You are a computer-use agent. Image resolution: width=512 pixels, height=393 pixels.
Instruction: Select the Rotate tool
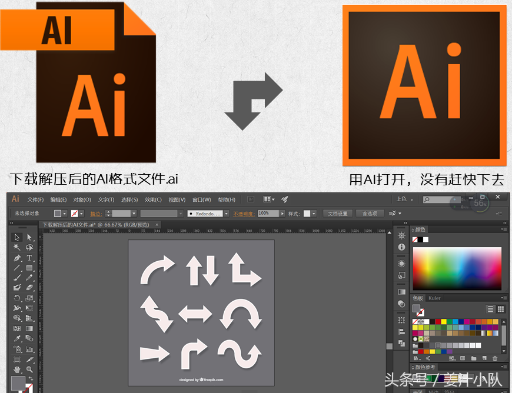point(17,298)
